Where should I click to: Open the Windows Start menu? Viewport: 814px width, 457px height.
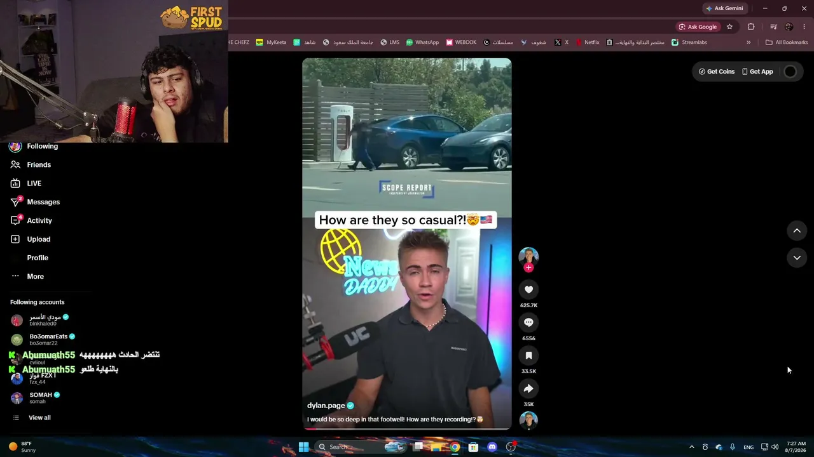pyautogui.click(x=303, y=447)
